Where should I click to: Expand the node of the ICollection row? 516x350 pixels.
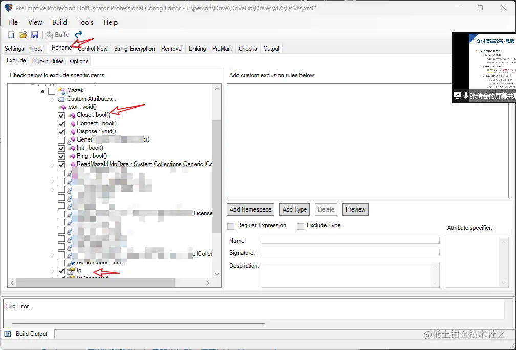point(53,255)
